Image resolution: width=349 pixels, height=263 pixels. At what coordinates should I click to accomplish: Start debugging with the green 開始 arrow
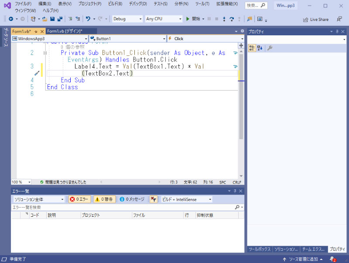coord(189,19)
